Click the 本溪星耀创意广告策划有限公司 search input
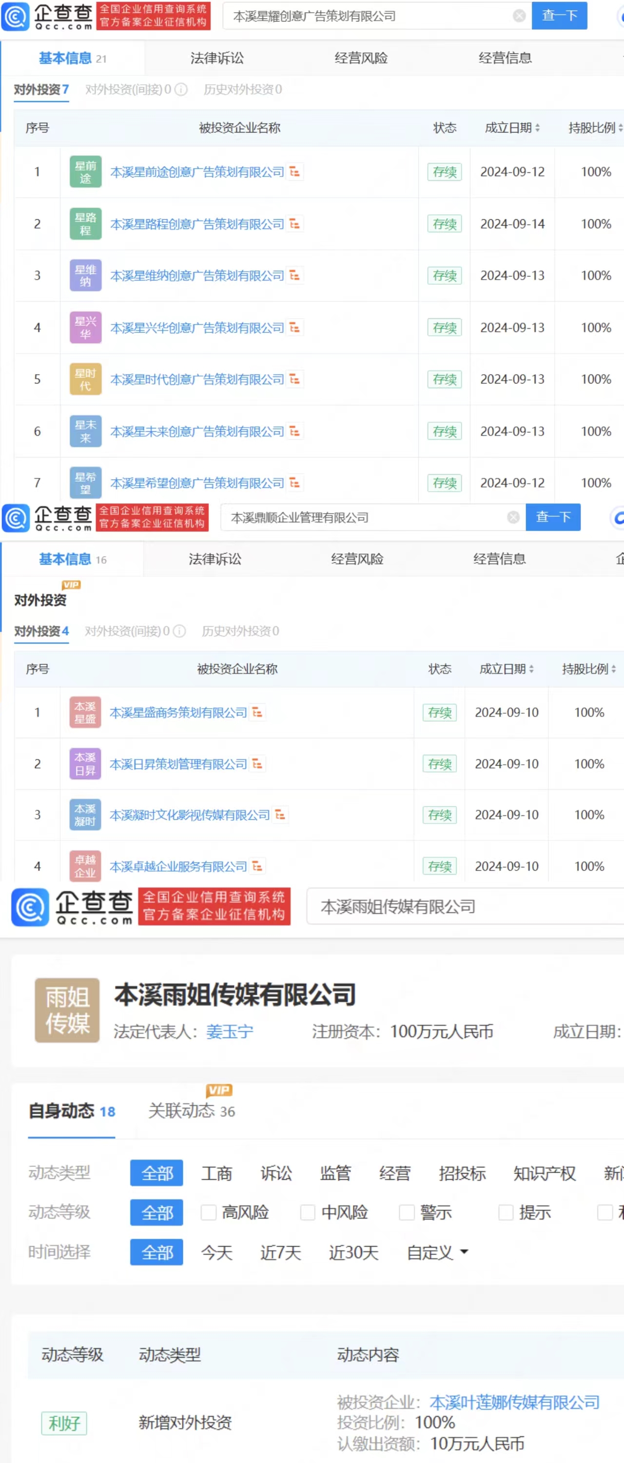The height and width of the screenshot is (1463, 624). click(377, 16)
